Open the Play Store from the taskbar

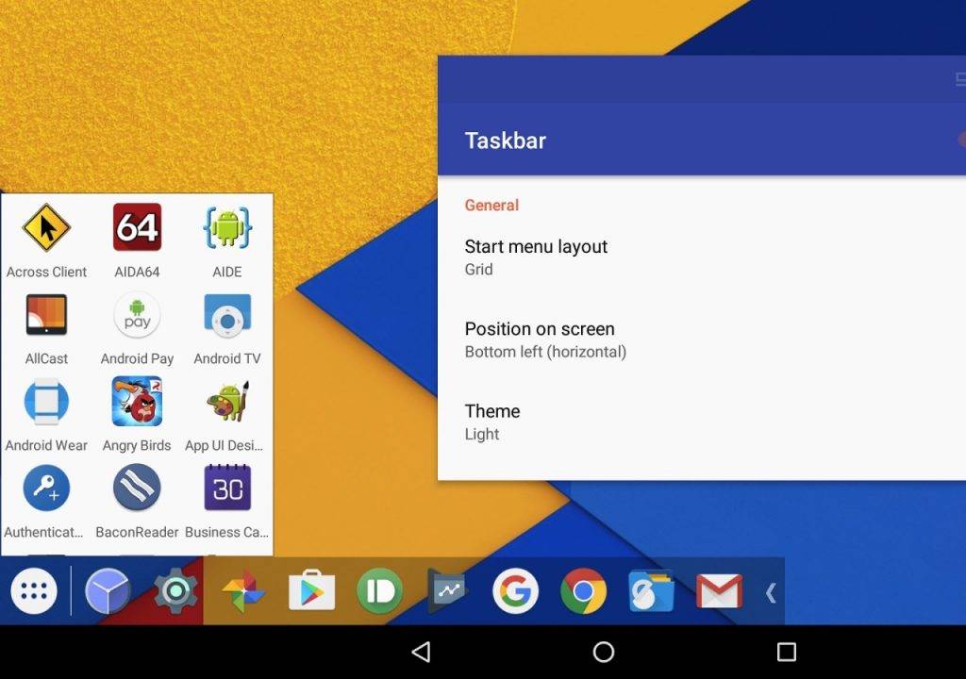pyautogui.click(x=311, y=591)
